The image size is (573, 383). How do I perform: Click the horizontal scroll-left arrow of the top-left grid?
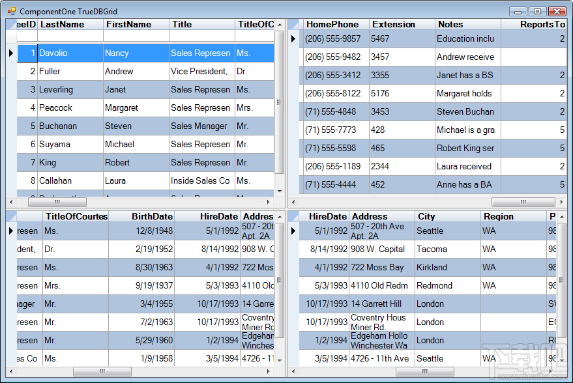11,202
